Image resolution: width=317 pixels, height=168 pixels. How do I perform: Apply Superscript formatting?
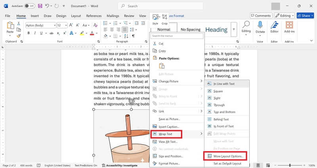(x=65, y=33)
